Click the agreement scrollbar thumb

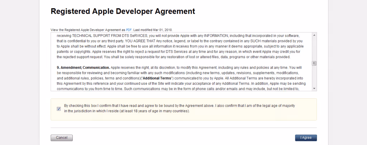click(314, 63)
